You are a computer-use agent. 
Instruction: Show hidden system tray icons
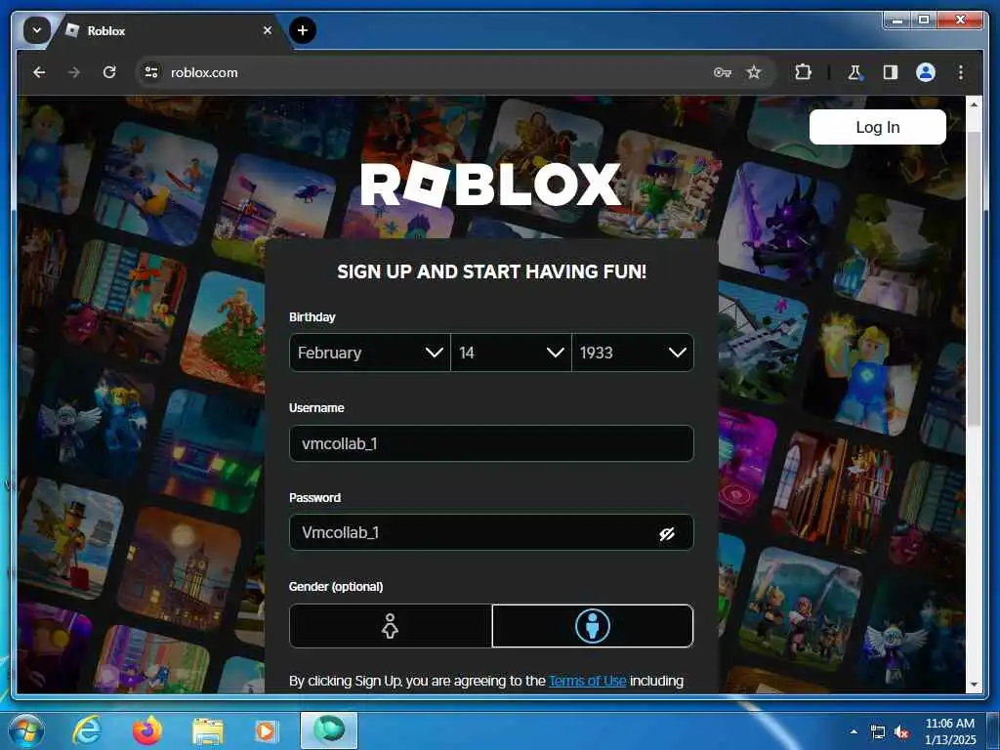coord(854,731)
